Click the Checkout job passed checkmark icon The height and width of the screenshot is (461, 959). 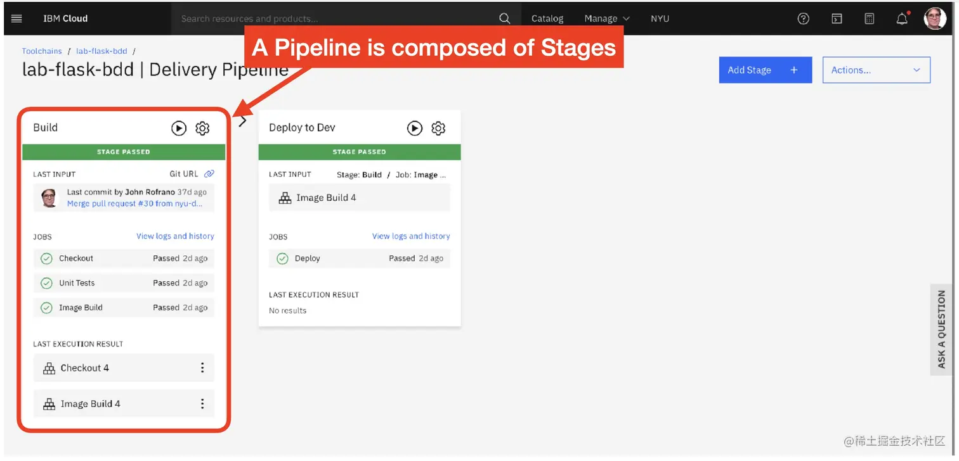(x=46, y=258)
